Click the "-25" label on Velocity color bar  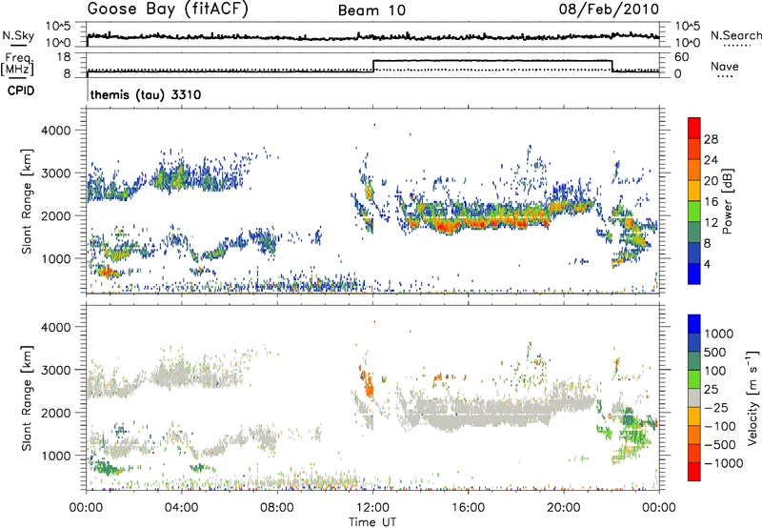click(x=716, y=407)
